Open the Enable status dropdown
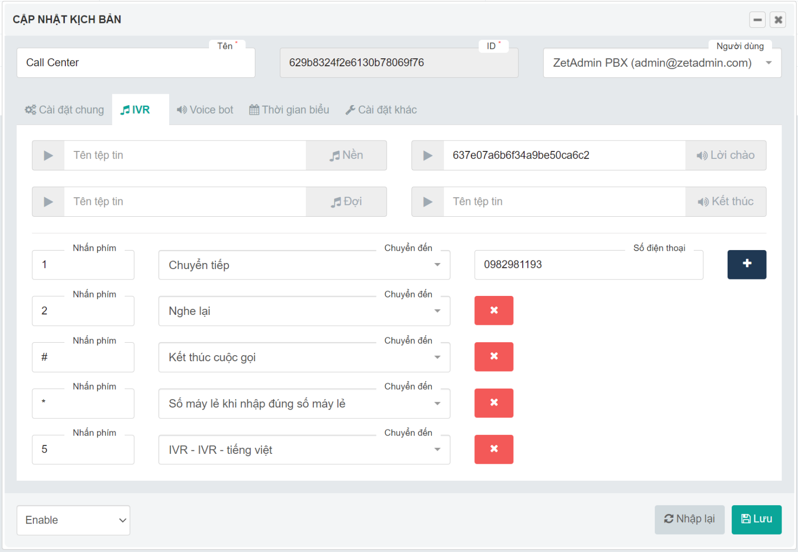 pyautogui.click(x=73, y=520)
